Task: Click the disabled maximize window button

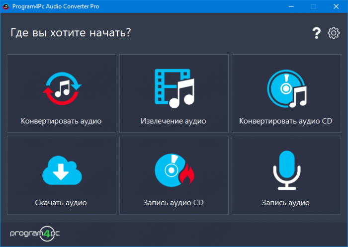Action: [x=314, y=6]
